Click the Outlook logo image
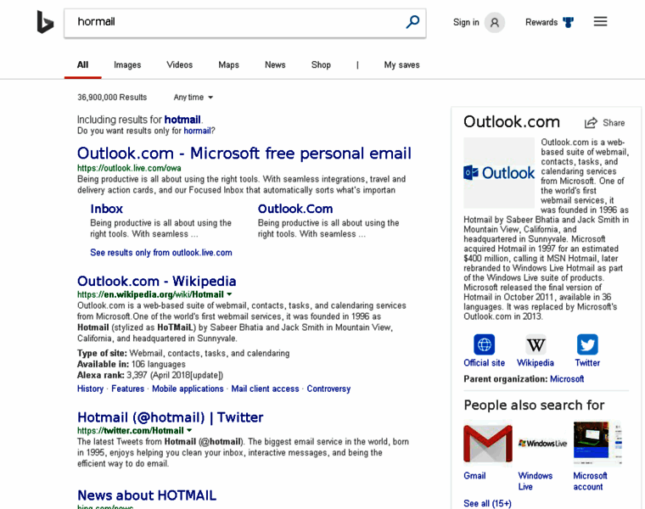The width and height of the screenshot is (645, 509). click(x=499, y=173)
